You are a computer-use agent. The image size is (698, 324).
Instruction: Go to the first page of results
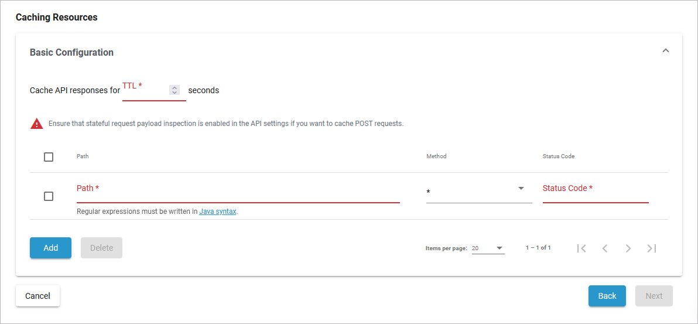pos(581,248)
